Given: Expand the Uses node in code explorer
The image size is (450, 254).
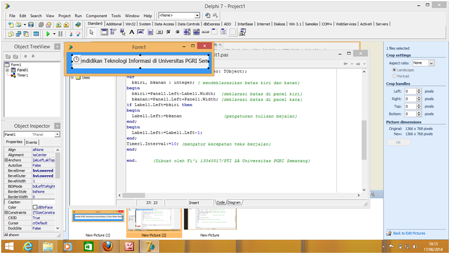Looking at the screenshot, I should (72, 78).
